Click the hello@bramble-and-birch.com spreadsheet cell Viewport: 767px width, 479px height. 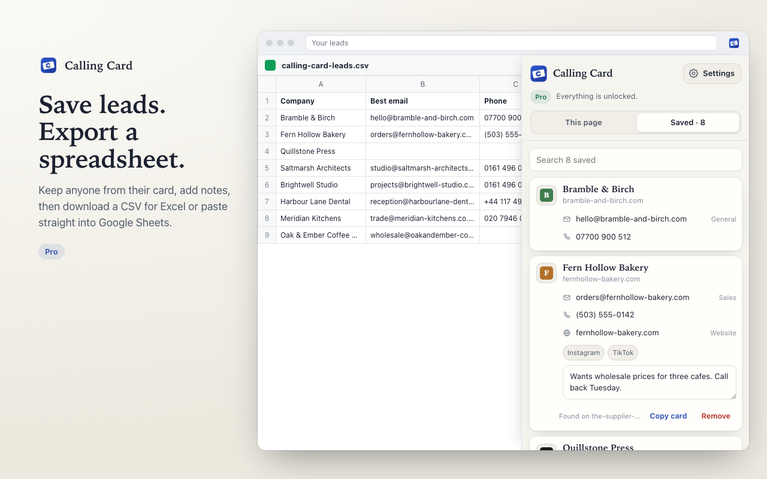(x=422, y=118)
